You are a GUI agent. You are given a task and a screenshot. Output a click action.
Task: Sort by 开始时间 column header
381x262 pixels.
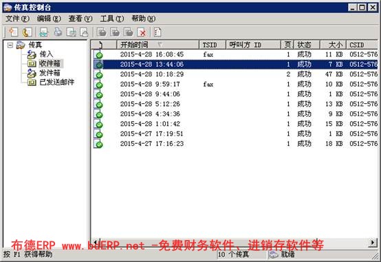(158, 45)
